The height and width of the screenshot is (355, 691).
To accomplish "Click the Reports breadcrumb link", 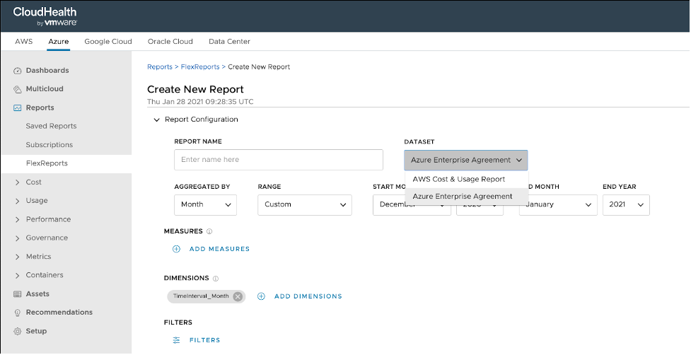I will (x=160, y=67).
